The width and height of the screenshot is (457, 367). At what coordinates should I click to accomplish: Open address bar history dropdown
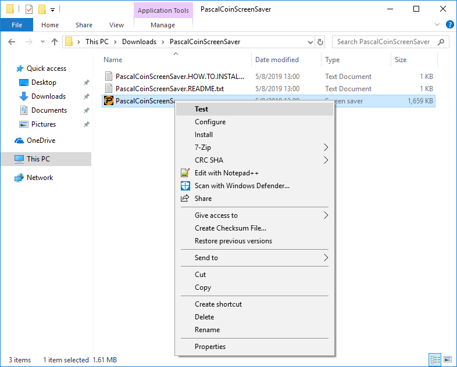click(x=310, y=42)
